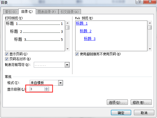Screen dimensions: 157x118
Task: Click 标题 2 link in Web preview
Action: point(86,31)
